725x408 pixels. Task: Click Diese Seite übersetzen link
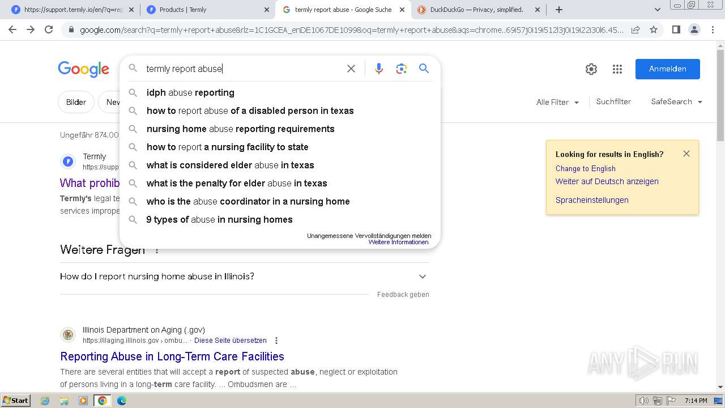click(x=231, y=341)
